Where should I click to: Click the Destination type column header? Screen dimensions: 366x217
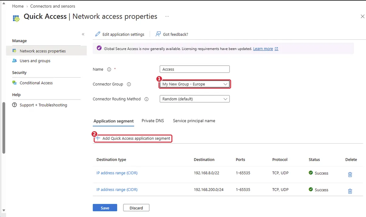click(111, 159)
